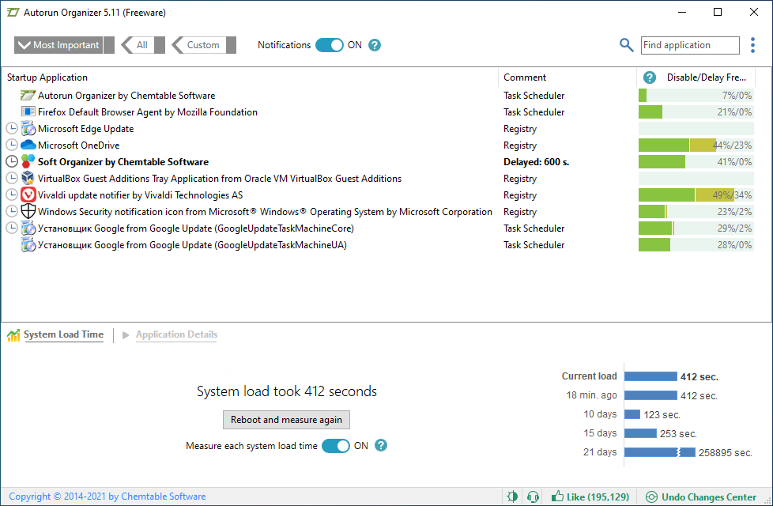Image resolution: width=773 pixels, height=506 pixels.
Task: Select Autorun Organizer by Chemtable Software row
Action: [126, 96]
